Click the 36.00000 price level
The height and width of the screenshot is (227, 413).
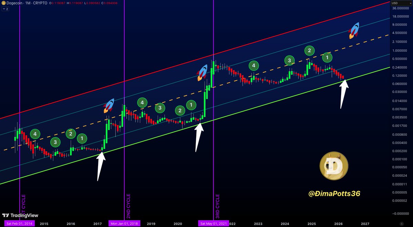[x=400, y=8]
